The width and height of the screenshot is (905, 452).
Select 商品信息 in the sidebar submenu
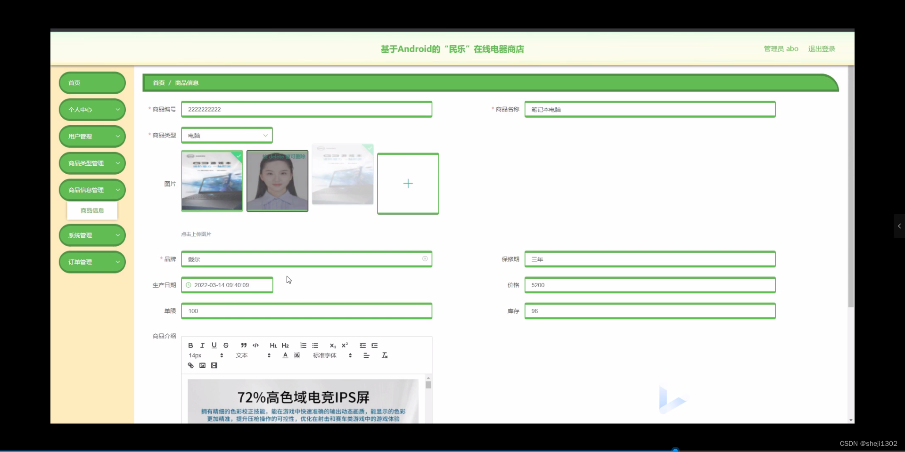click(92, 210)
